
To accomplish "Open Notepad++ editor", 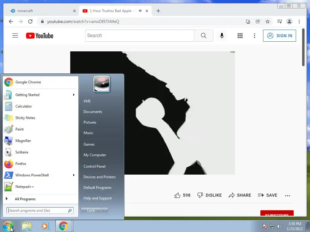I will coord(41,187).
